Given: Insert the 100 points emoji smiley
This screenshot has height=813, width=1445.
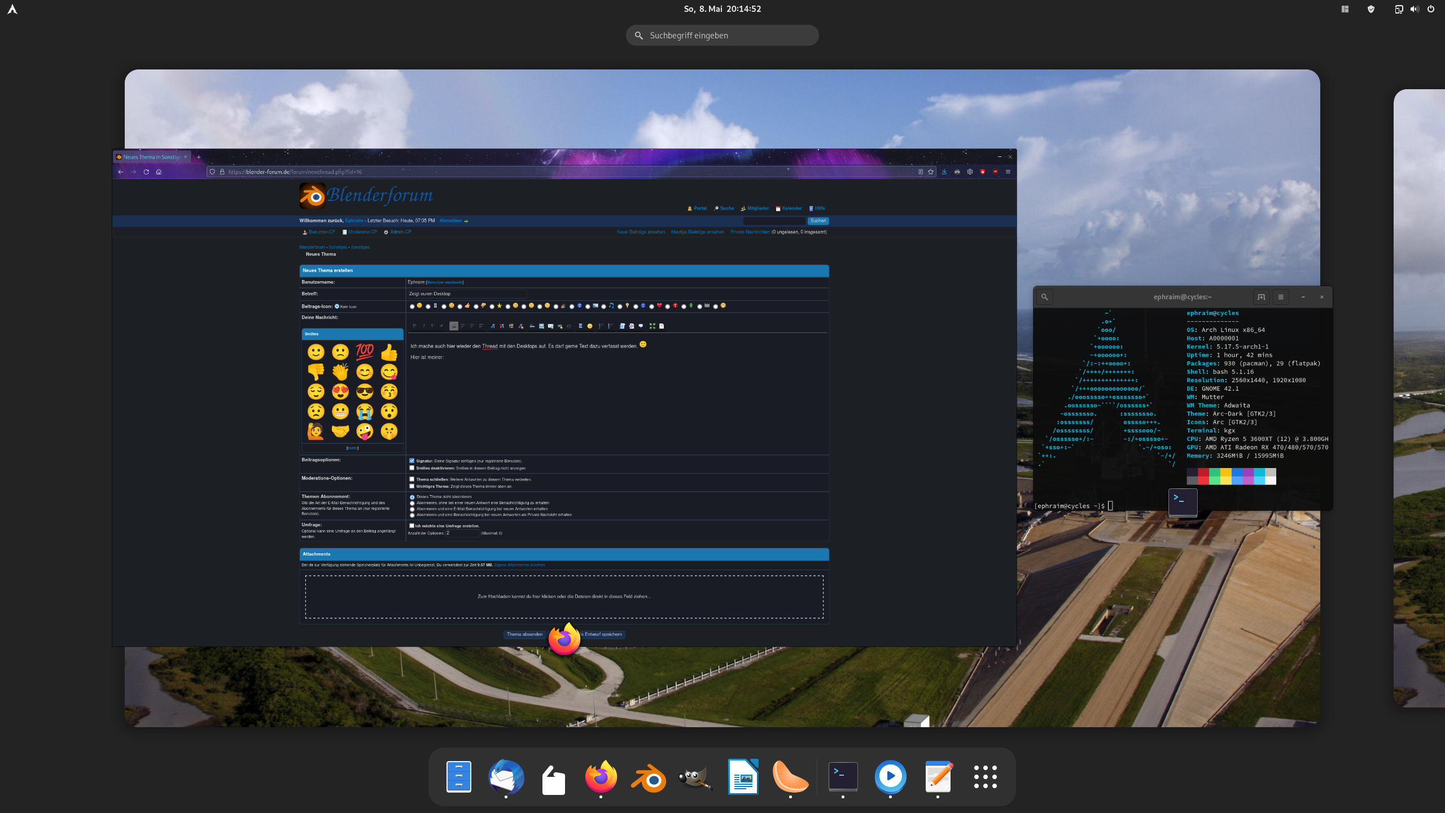Looking at the screenshot, I should coord(365,352).
